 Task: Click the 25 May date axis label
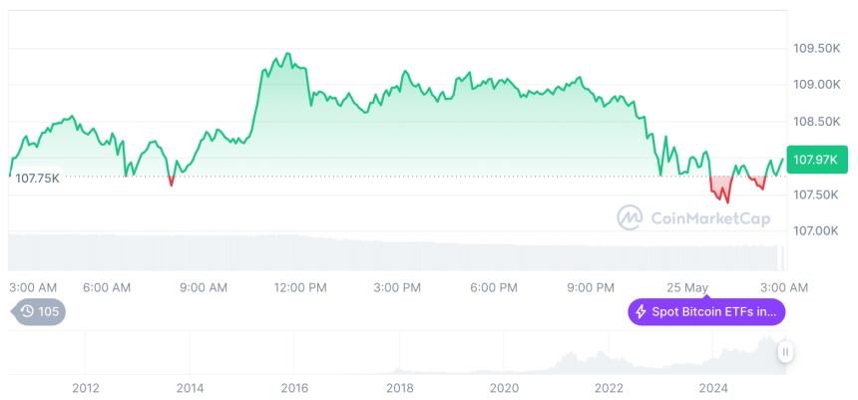pyautogui.click(x=688, y=287)
